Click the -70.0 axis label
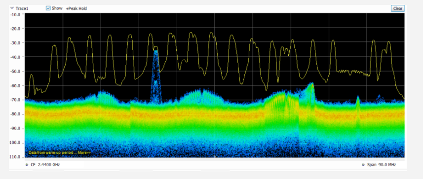 coord(15,100)
